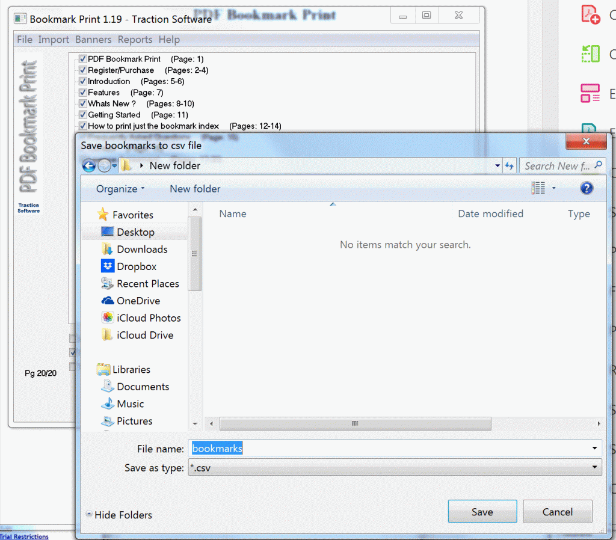Click the change-view icon in the dialog toolbar
Screen dimensions: 616x540
(x=538, y=188)
